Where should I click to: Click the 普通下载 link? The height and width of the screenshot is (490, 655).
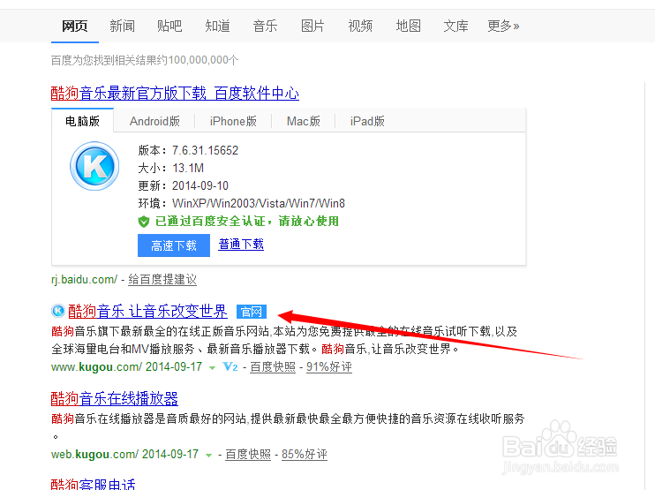click(x=241, y=244)
